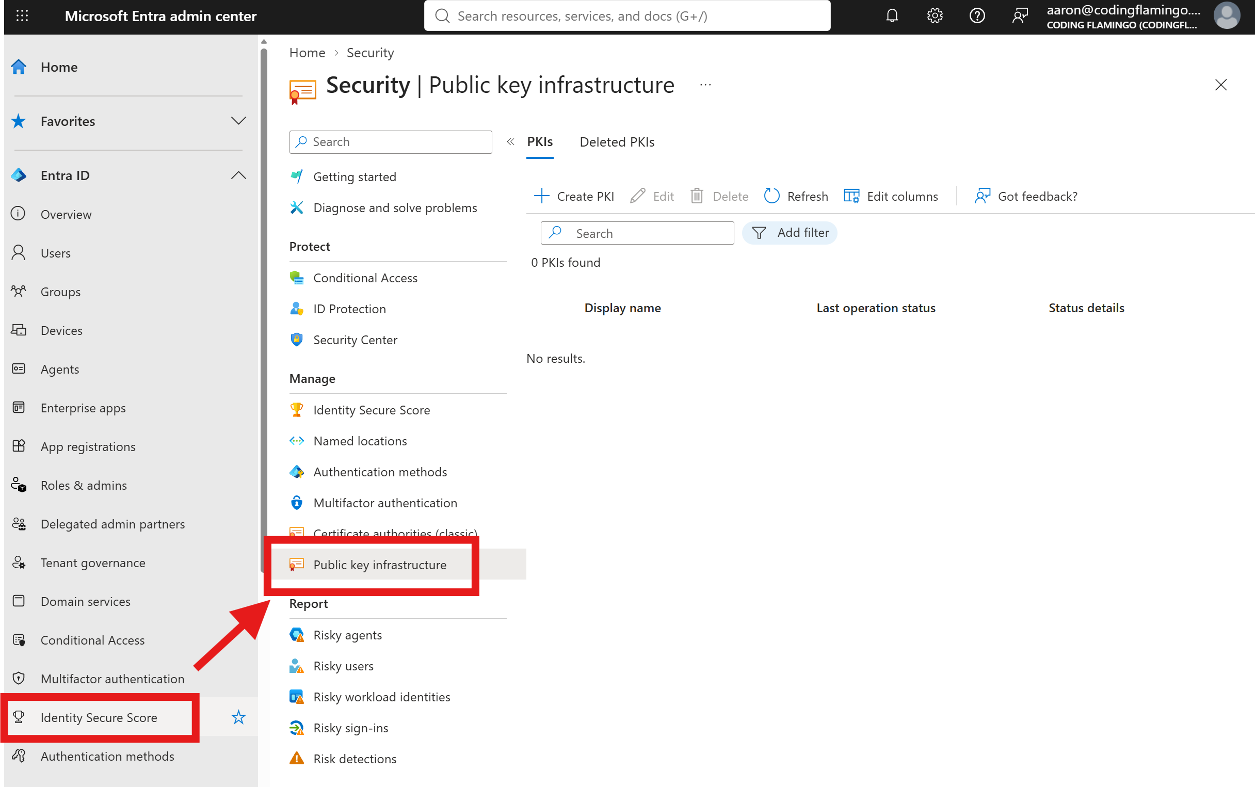
Task: Click Create PKI plus button
Action: point(574,196)
